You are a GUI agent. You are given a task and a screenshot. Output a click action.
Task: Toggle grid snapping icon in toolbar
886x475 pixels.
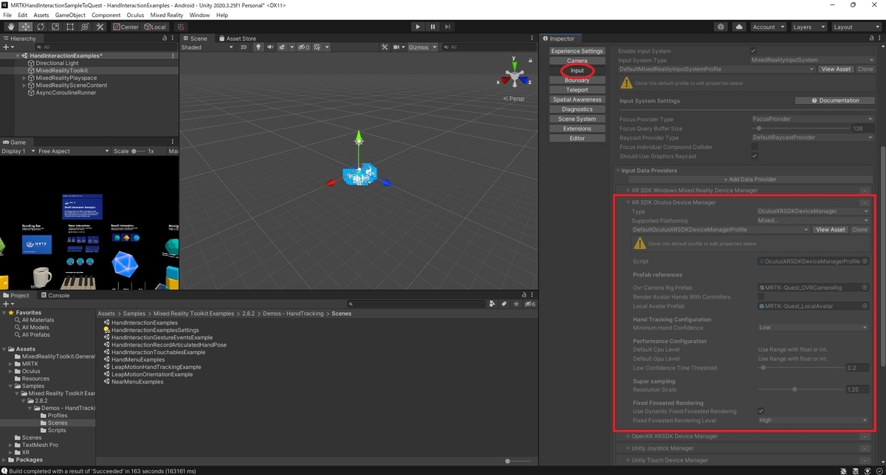pos(181,27)
